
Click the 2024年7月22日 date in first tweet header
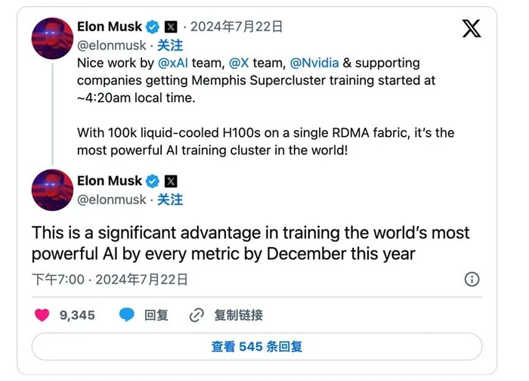pyautogui.click(x=237, y=27)
